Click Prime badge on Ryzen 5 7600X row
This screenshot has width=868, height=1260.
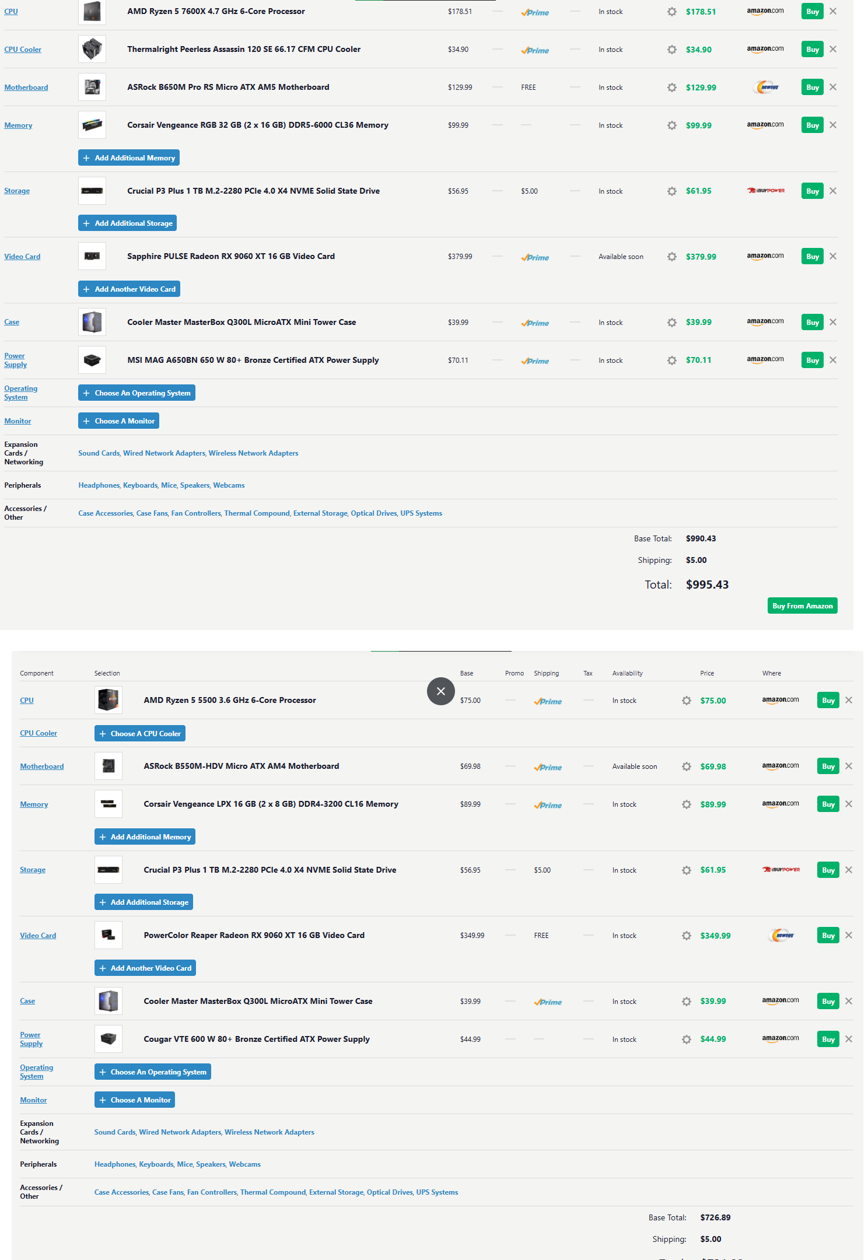(535, 12)
